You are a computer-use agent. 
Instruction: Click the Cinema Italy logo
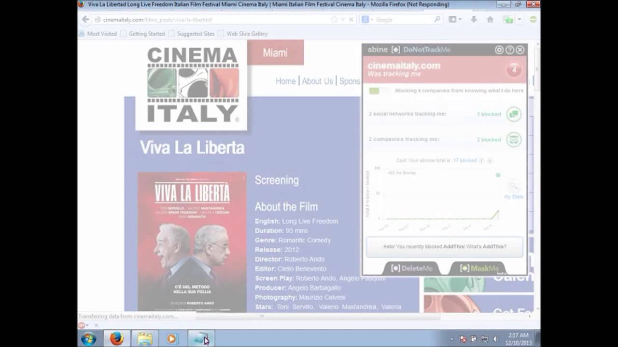click(192, 85)
